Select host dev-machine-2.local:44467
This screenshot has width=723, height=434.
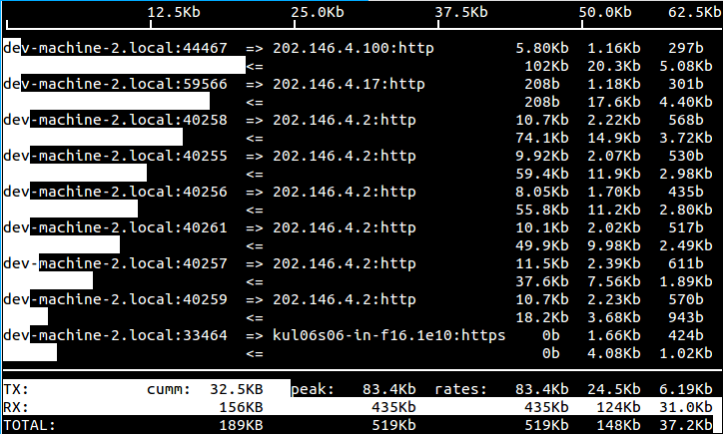coord(115,48)
